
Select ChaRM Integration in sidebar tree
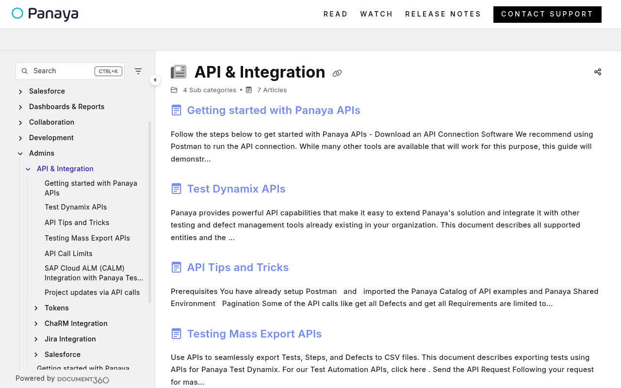[x=76, y=323]
